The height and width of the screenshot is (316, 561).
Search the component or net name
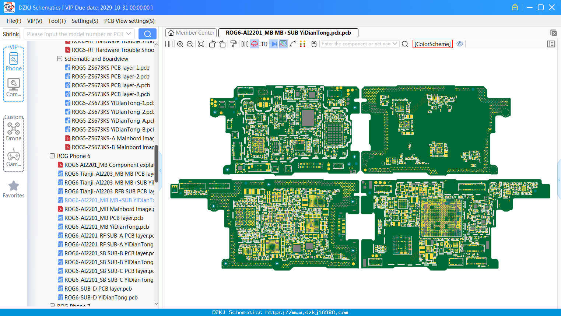(405, 44)
